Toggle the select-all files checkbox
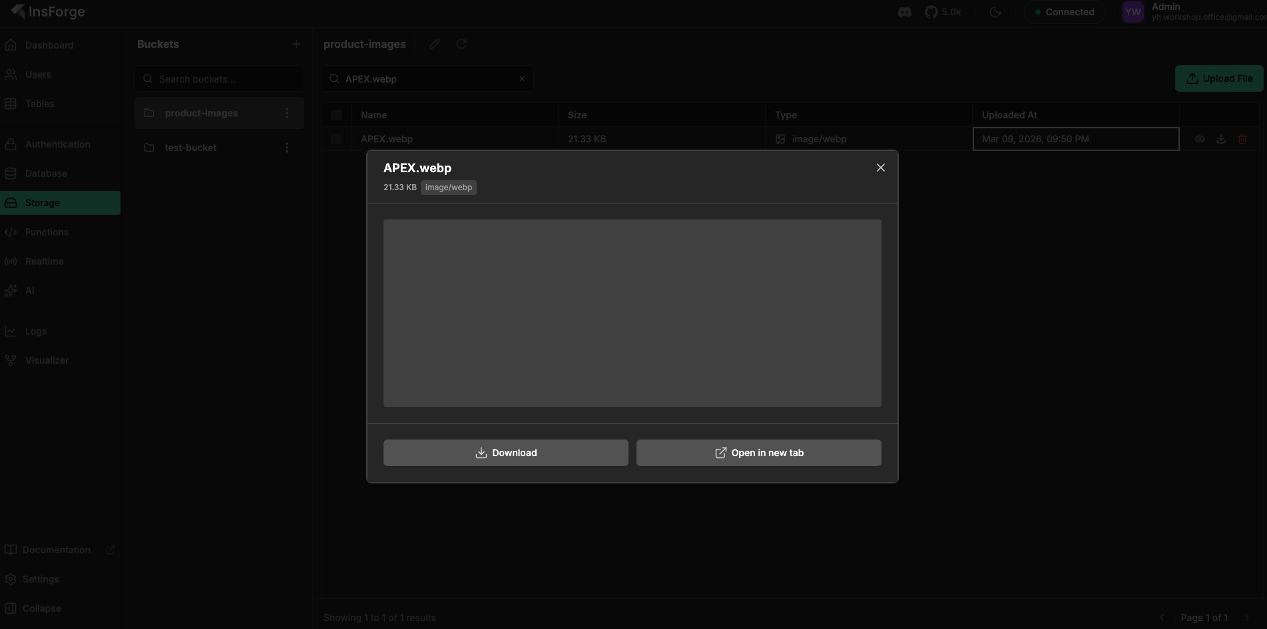The width and height of the screenshot is (1267, 629). pyautogui.click(x=336, y=115)
